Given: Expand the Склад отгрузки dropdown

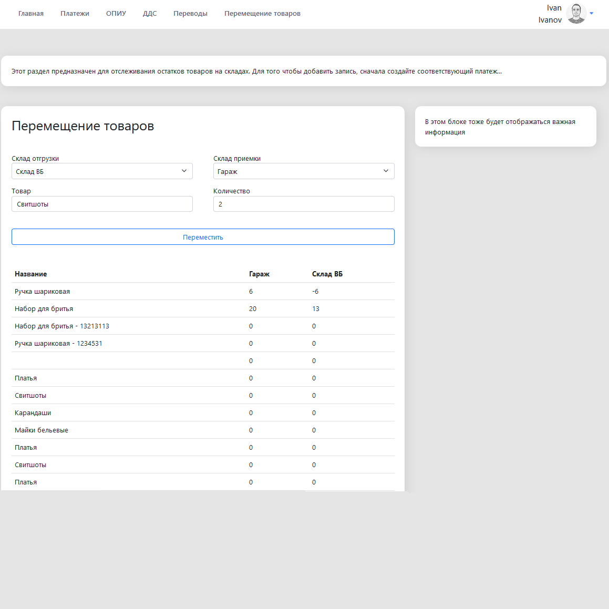Looking at the screenshot, I should [x=102, y=171].
